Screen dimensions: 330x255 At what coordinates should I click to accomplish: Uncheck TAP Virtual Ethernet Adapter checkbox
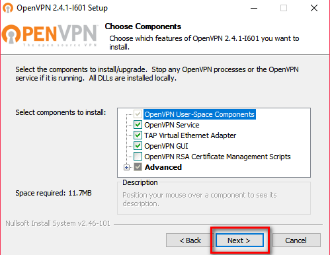pyautogui.click(x=138, y=135)
